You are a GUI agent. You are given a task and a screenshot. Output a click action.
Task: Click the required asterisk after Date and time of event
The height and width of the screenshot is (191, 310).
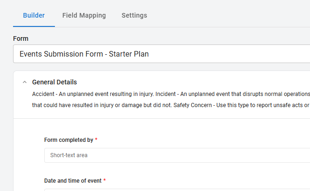tap(105, 180)
